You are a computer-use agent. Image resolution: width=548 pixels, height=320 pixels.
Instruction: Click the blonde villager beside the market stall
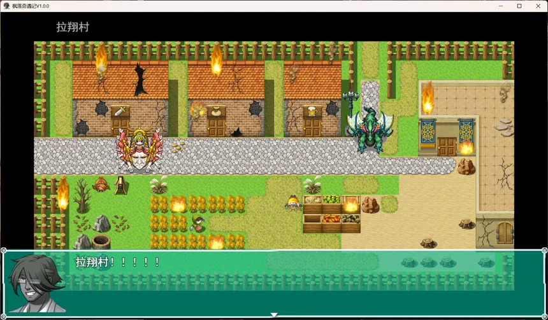293,203
